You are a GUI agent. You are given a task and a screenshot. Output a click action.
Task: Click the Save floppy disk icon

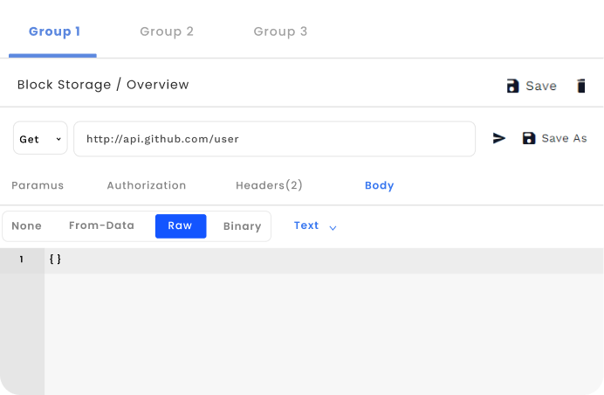(513, 86)
